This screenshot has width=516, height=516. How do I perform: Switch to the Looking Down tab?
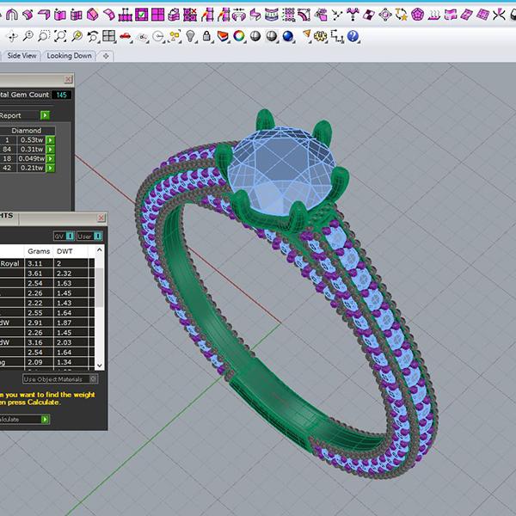70,55
